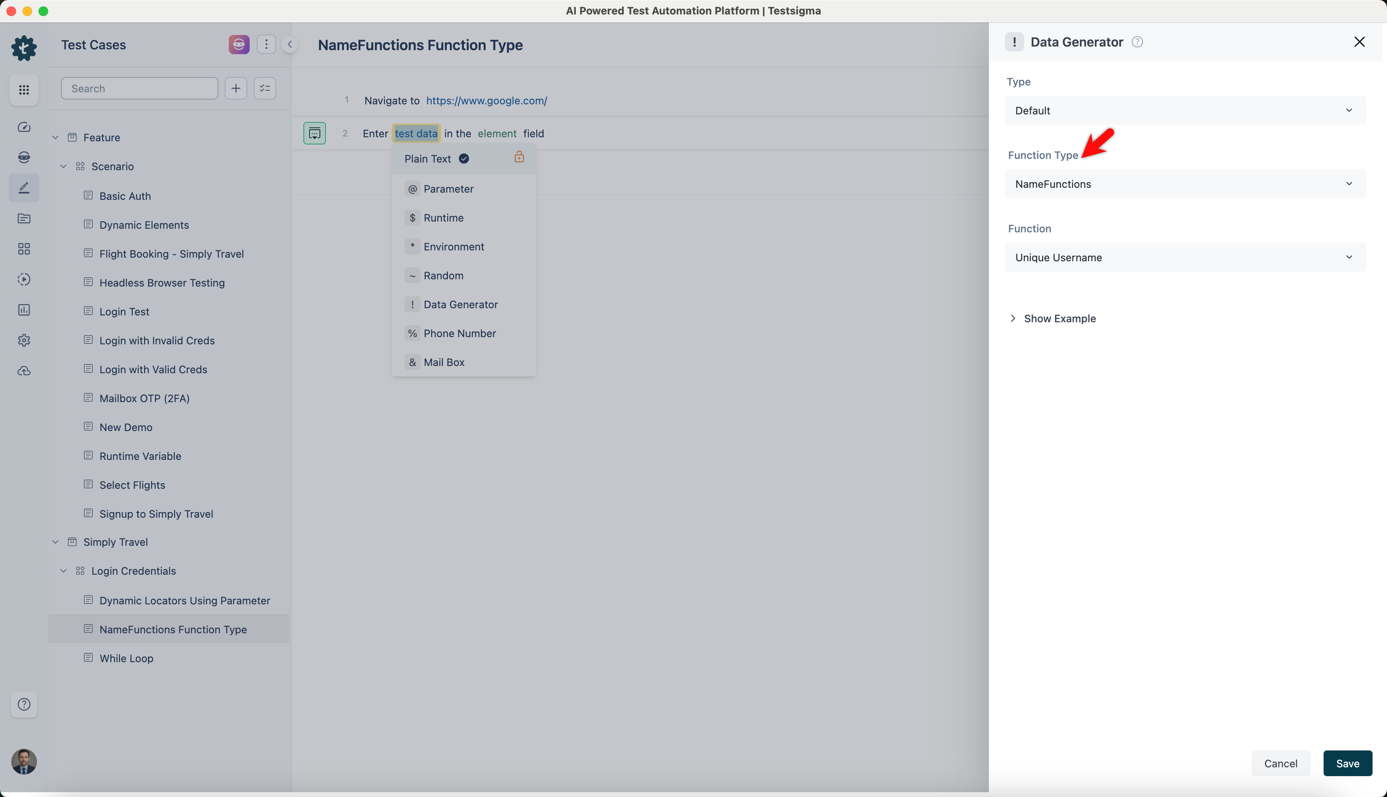Collapse the Simply Travel feature folder

click(56, 542)
